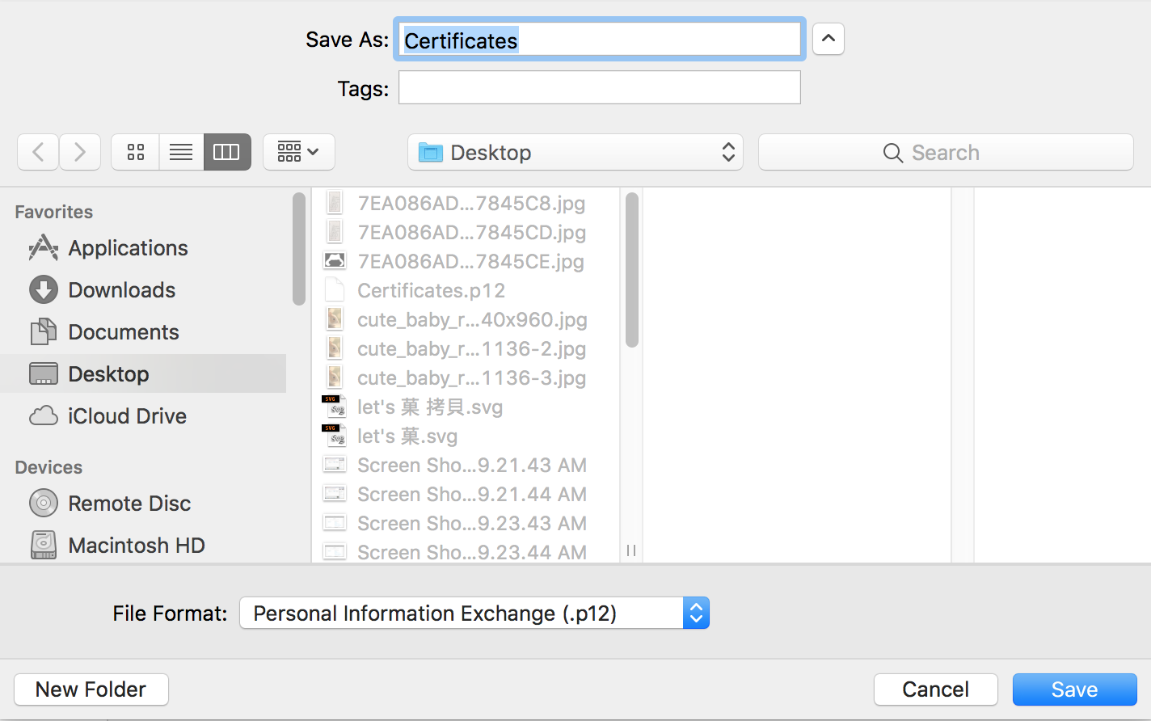This screenshot has height=721, width=1151.
Task: Select Documents in the sidebar
Action: pos(123,332)
